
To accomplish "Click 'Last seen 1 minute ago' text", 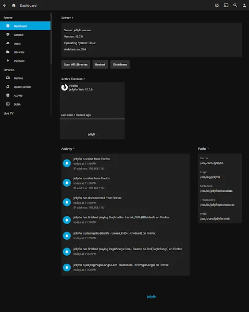I will click(76, 115).
